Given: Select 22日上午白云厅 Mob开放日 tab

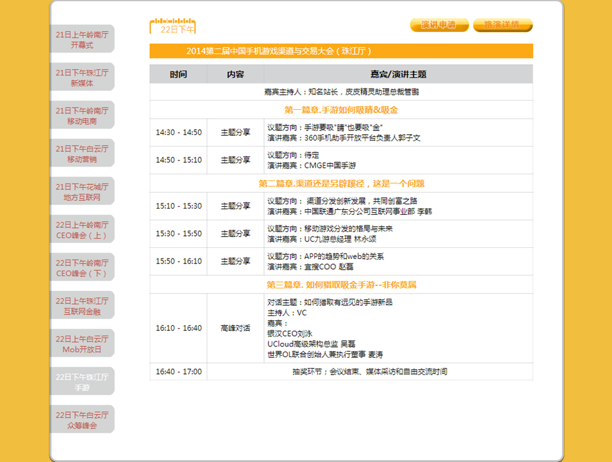Looking at the screenshot, I should [82, 343].
